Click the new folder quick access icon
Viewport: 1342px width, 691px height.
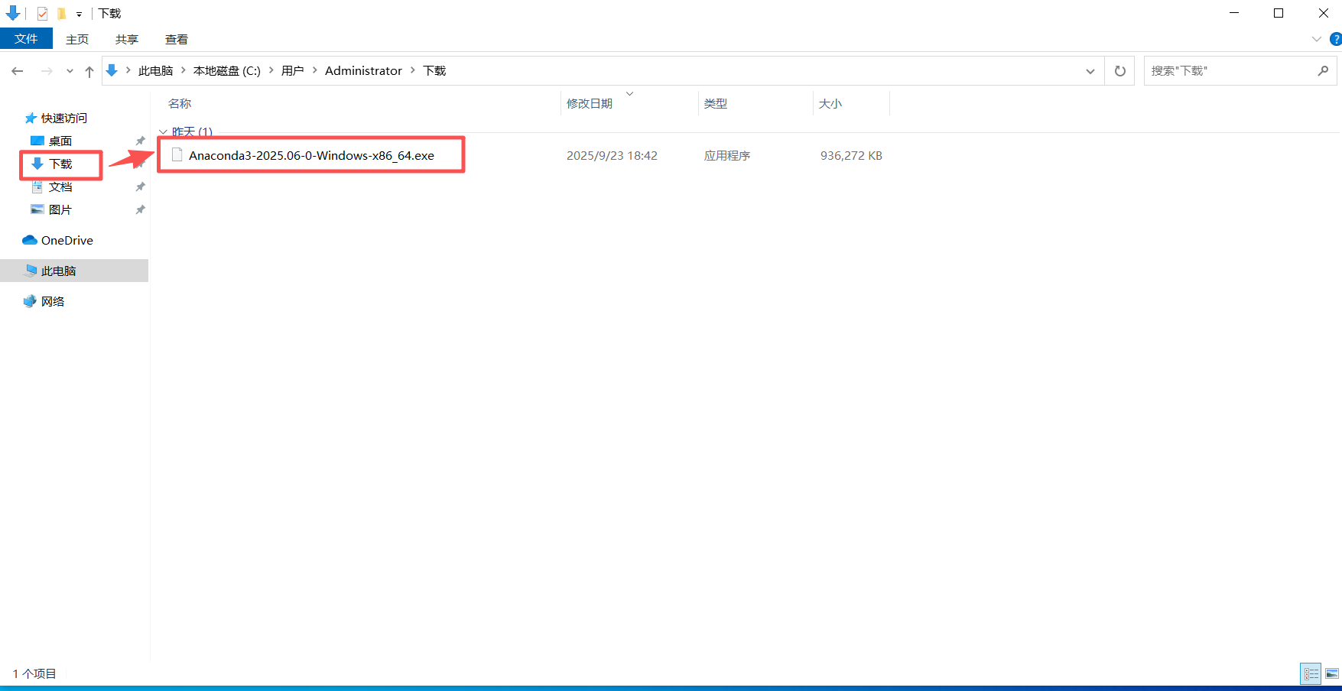(62, 13)
